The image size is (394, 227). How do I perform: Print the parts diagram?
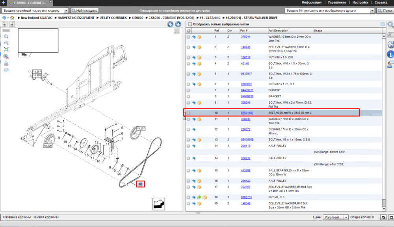click(x=6, y=63)
